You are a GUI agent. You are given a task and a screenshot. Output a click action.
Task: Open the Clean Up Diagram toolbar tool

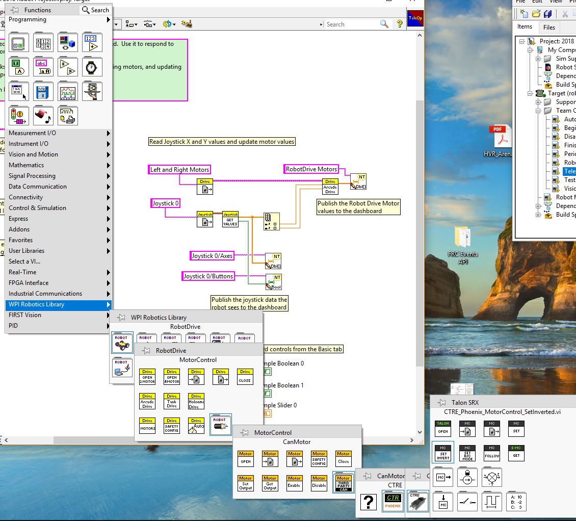[x=187, y=24]
